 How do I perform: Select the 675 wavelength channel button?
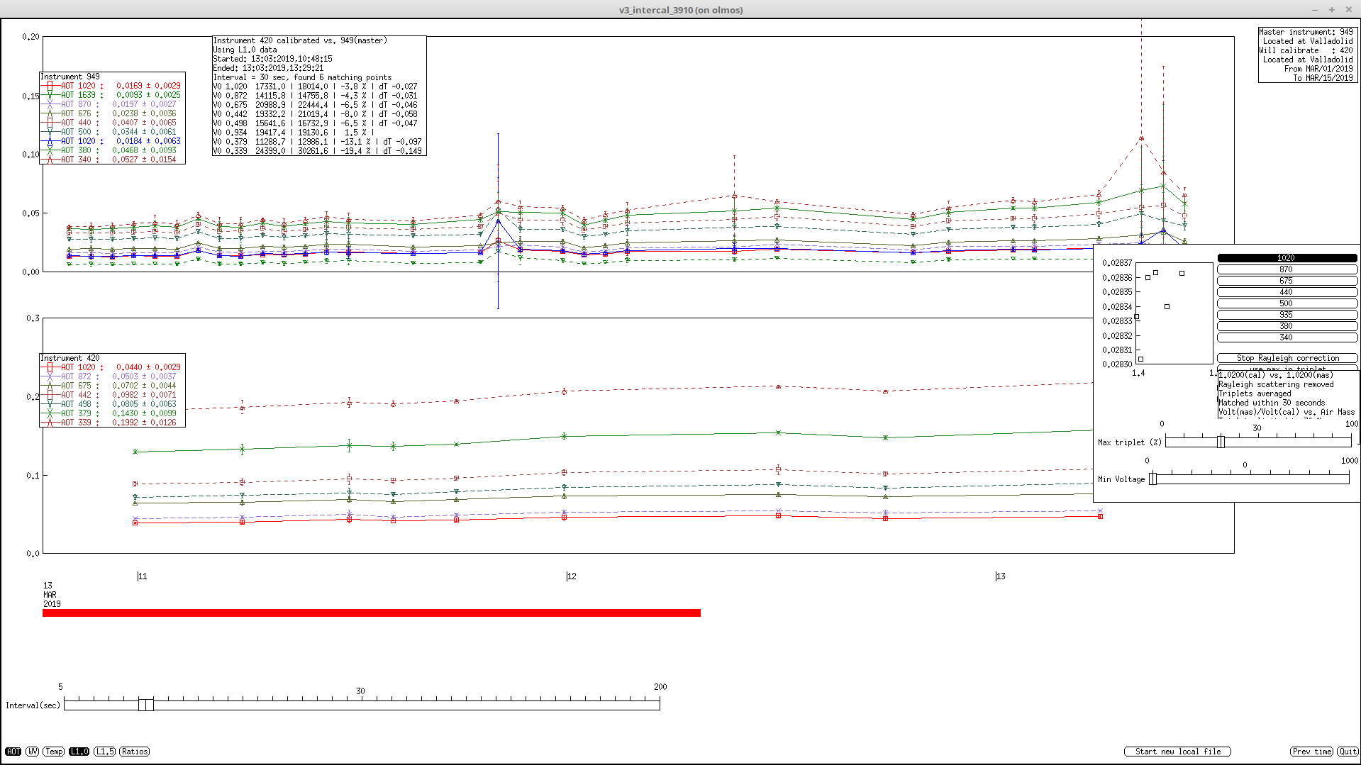(x=1287, y=281)
